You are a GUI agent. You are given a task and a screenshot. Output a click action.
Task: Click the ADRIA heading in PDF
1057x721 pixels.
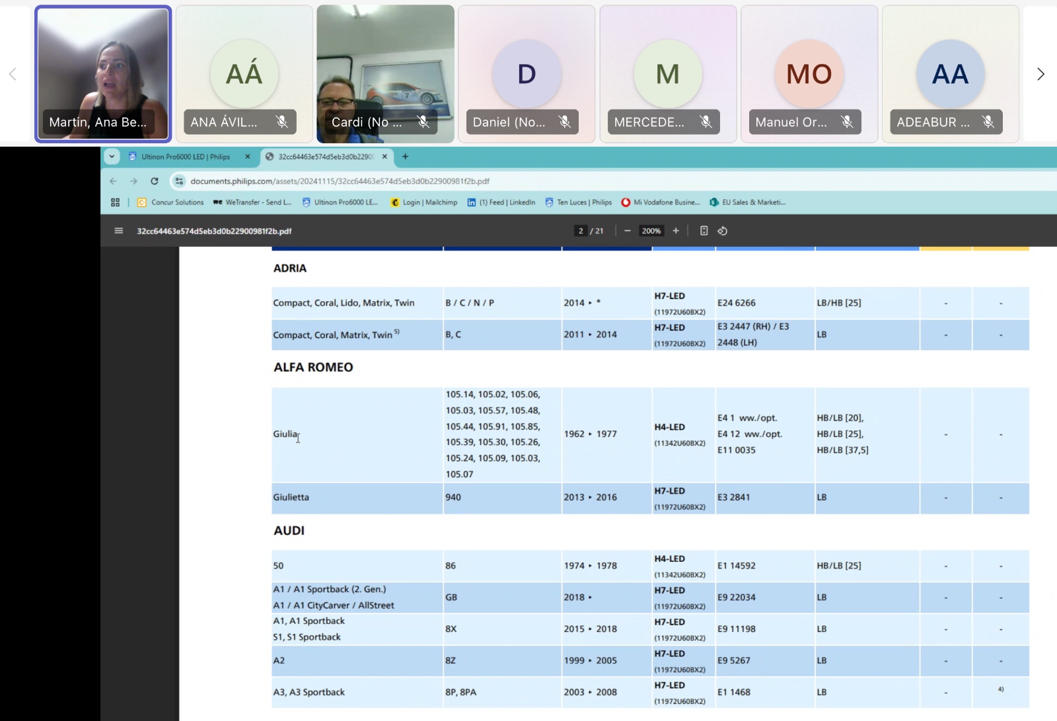coord(290,268)
